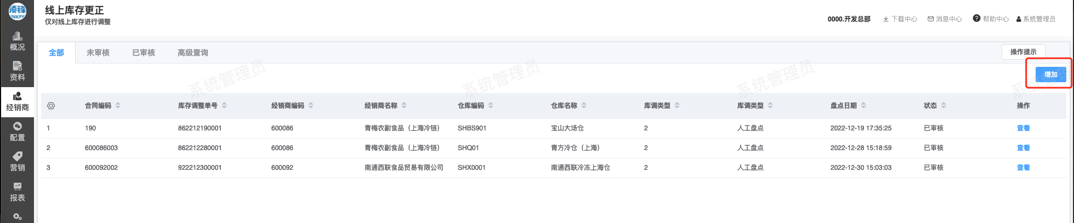Open the 概况 overview sidebar icon

pos(17,41)
